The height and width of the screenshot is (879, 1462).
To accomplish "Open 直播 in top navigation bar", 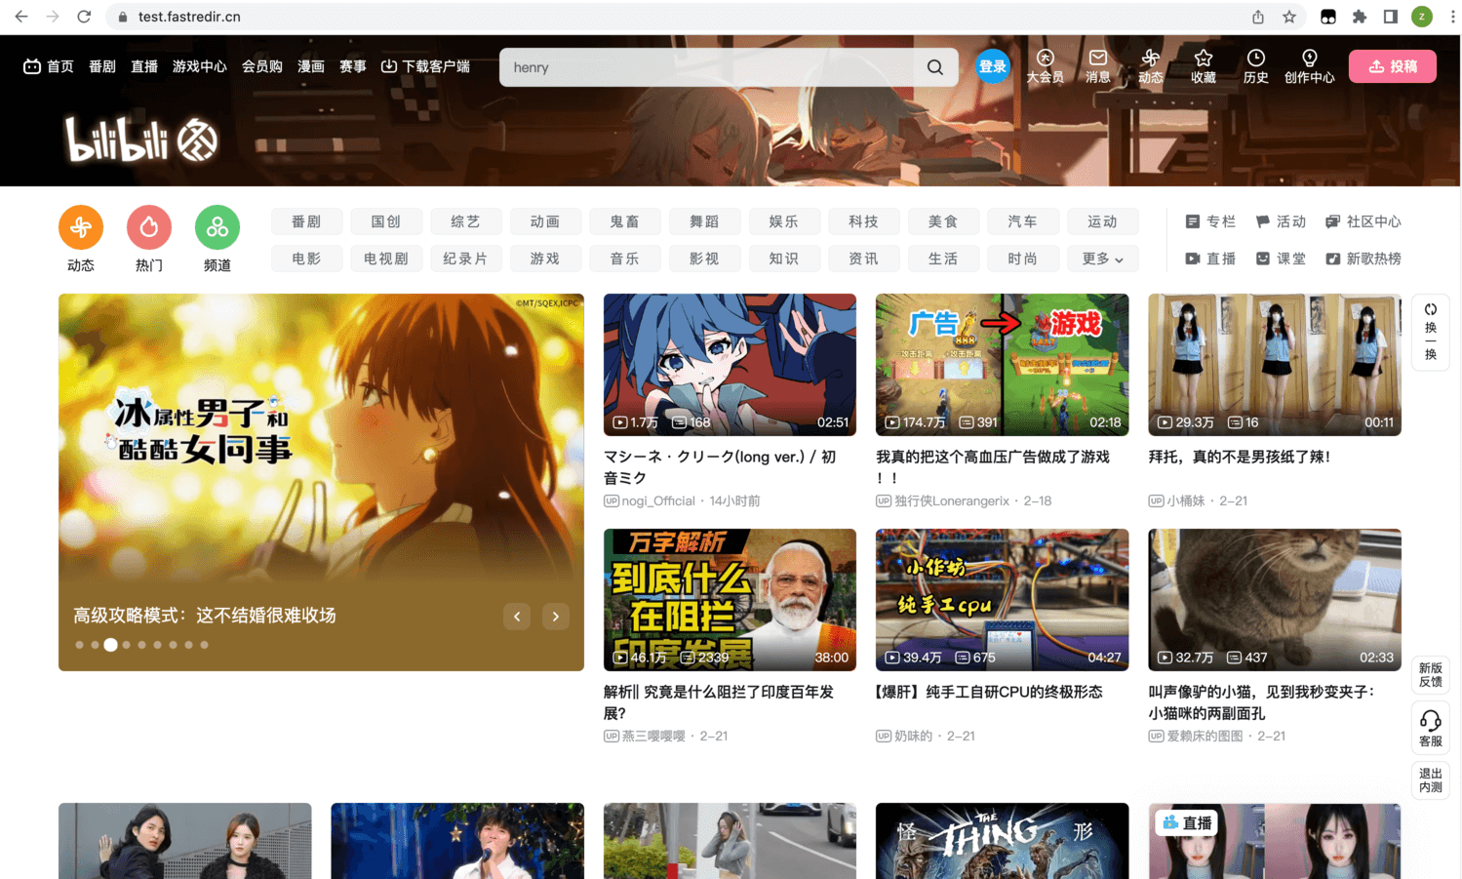I will pyautogui.click(x=144, y=66).
